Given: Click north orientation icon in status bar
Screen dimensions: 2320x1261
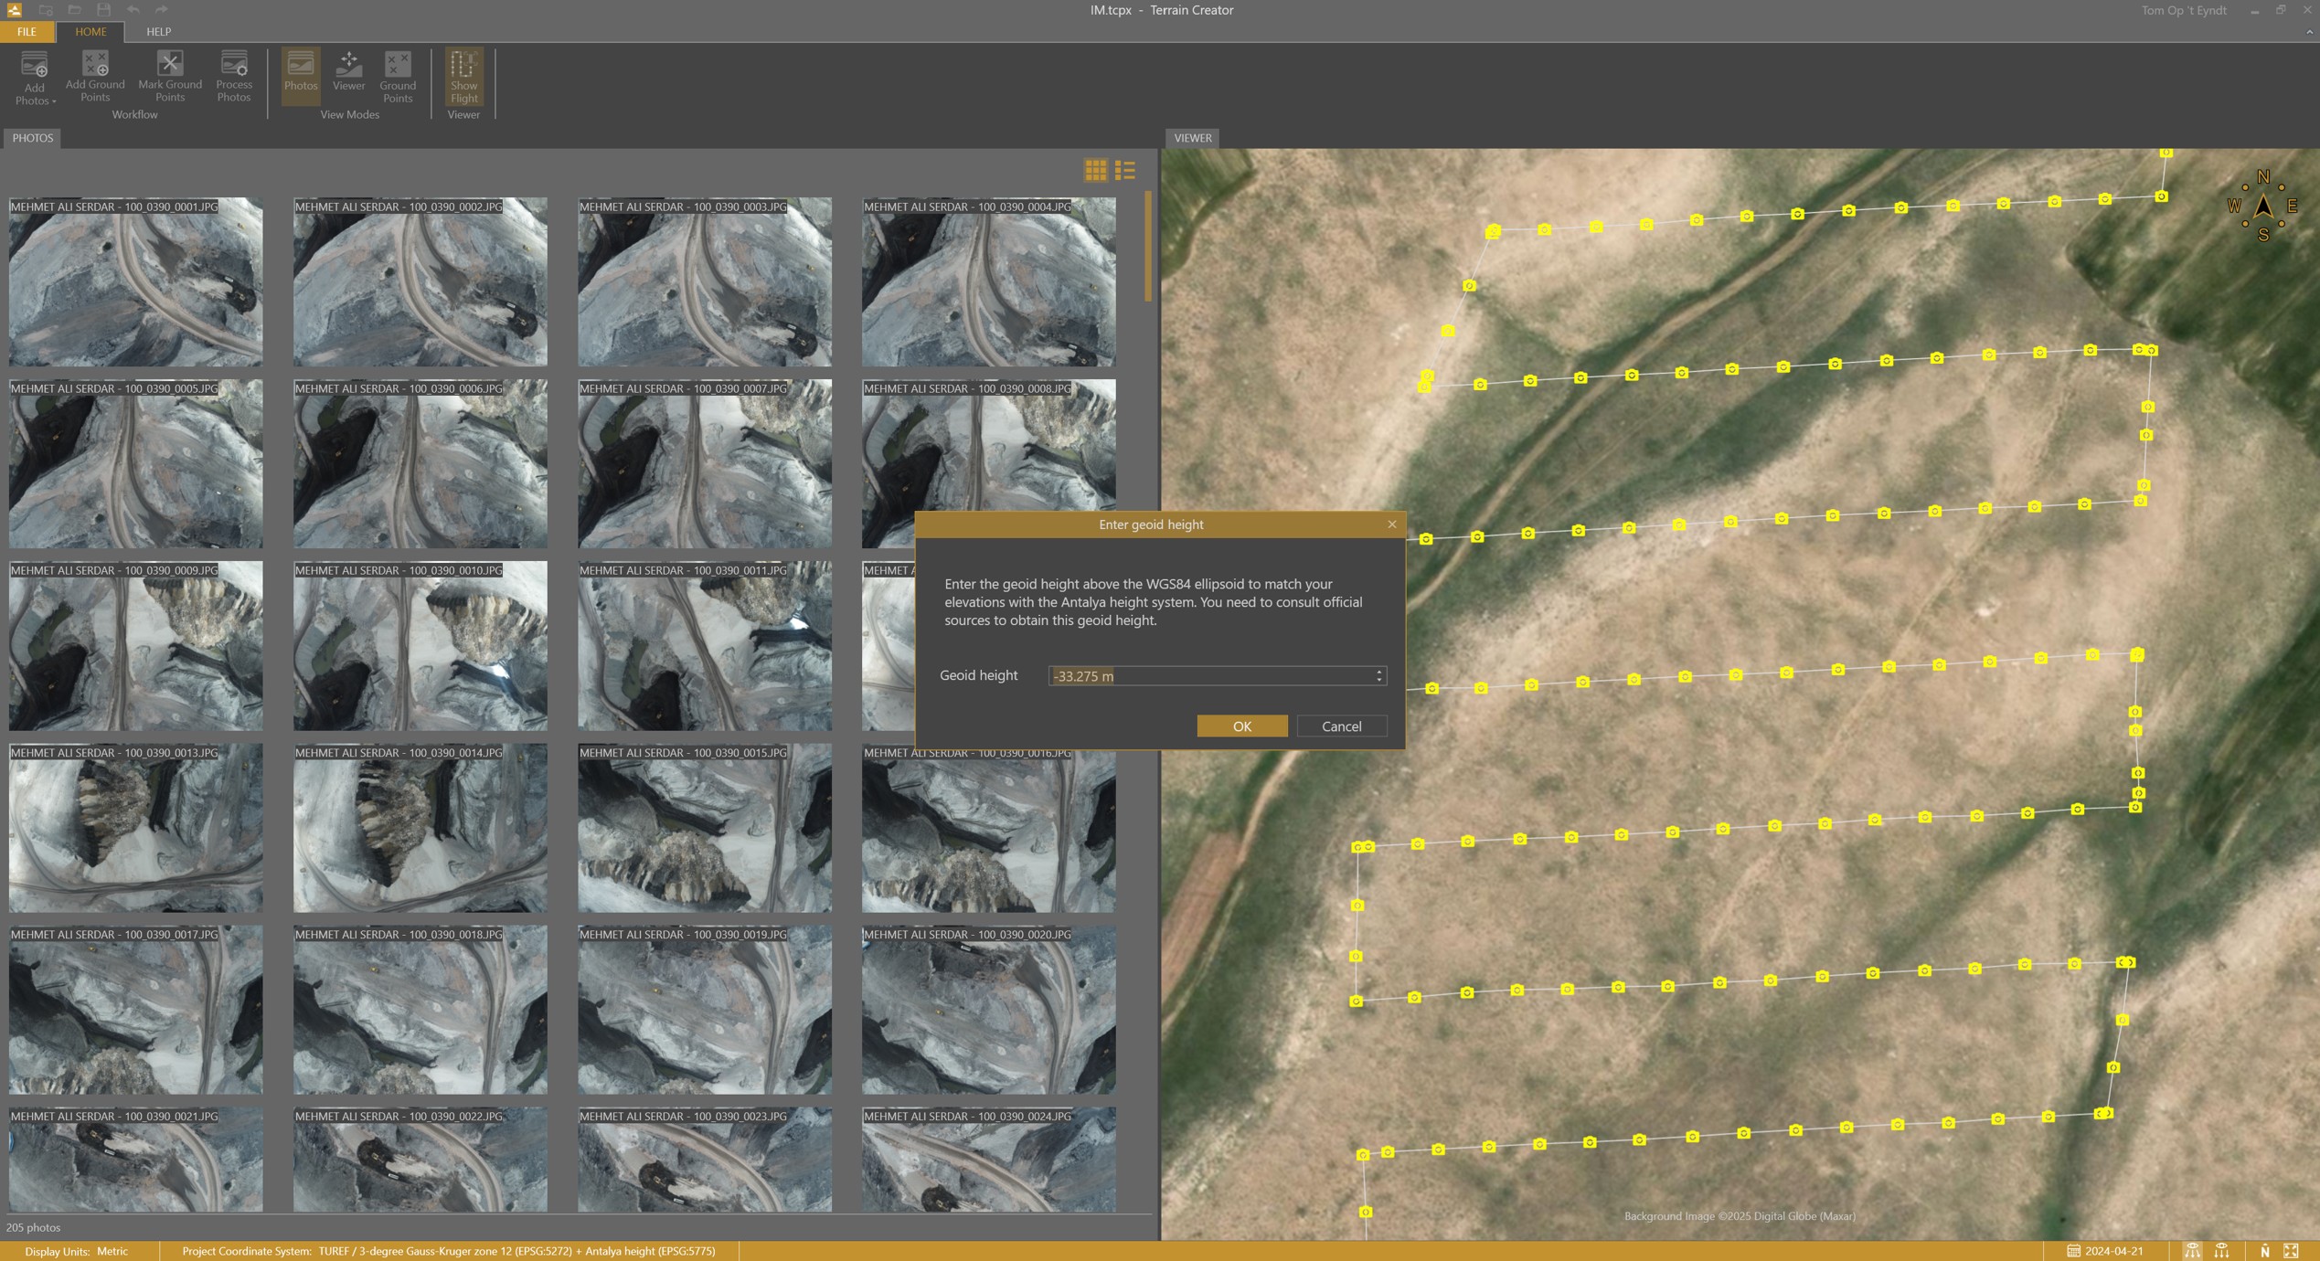Looking at the screenshot, I should point(2264,1251).
